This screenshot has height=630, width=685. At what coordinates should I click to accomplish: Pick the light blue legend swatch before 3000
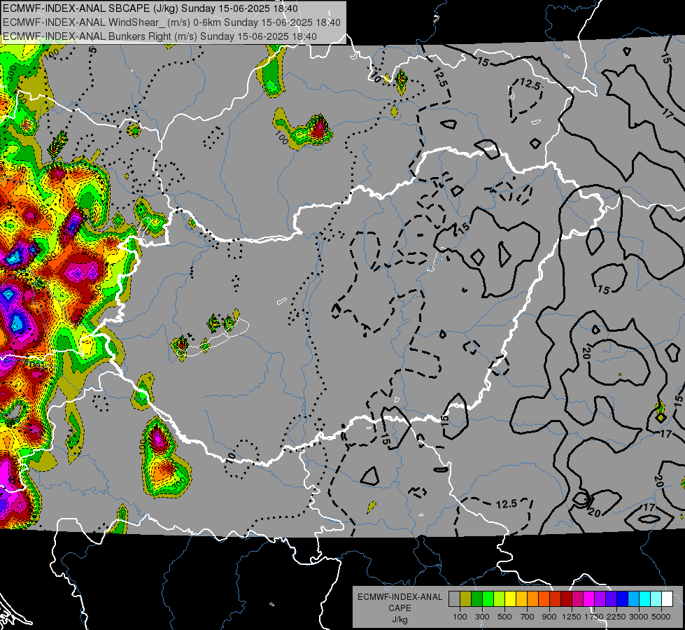(633, 598)
